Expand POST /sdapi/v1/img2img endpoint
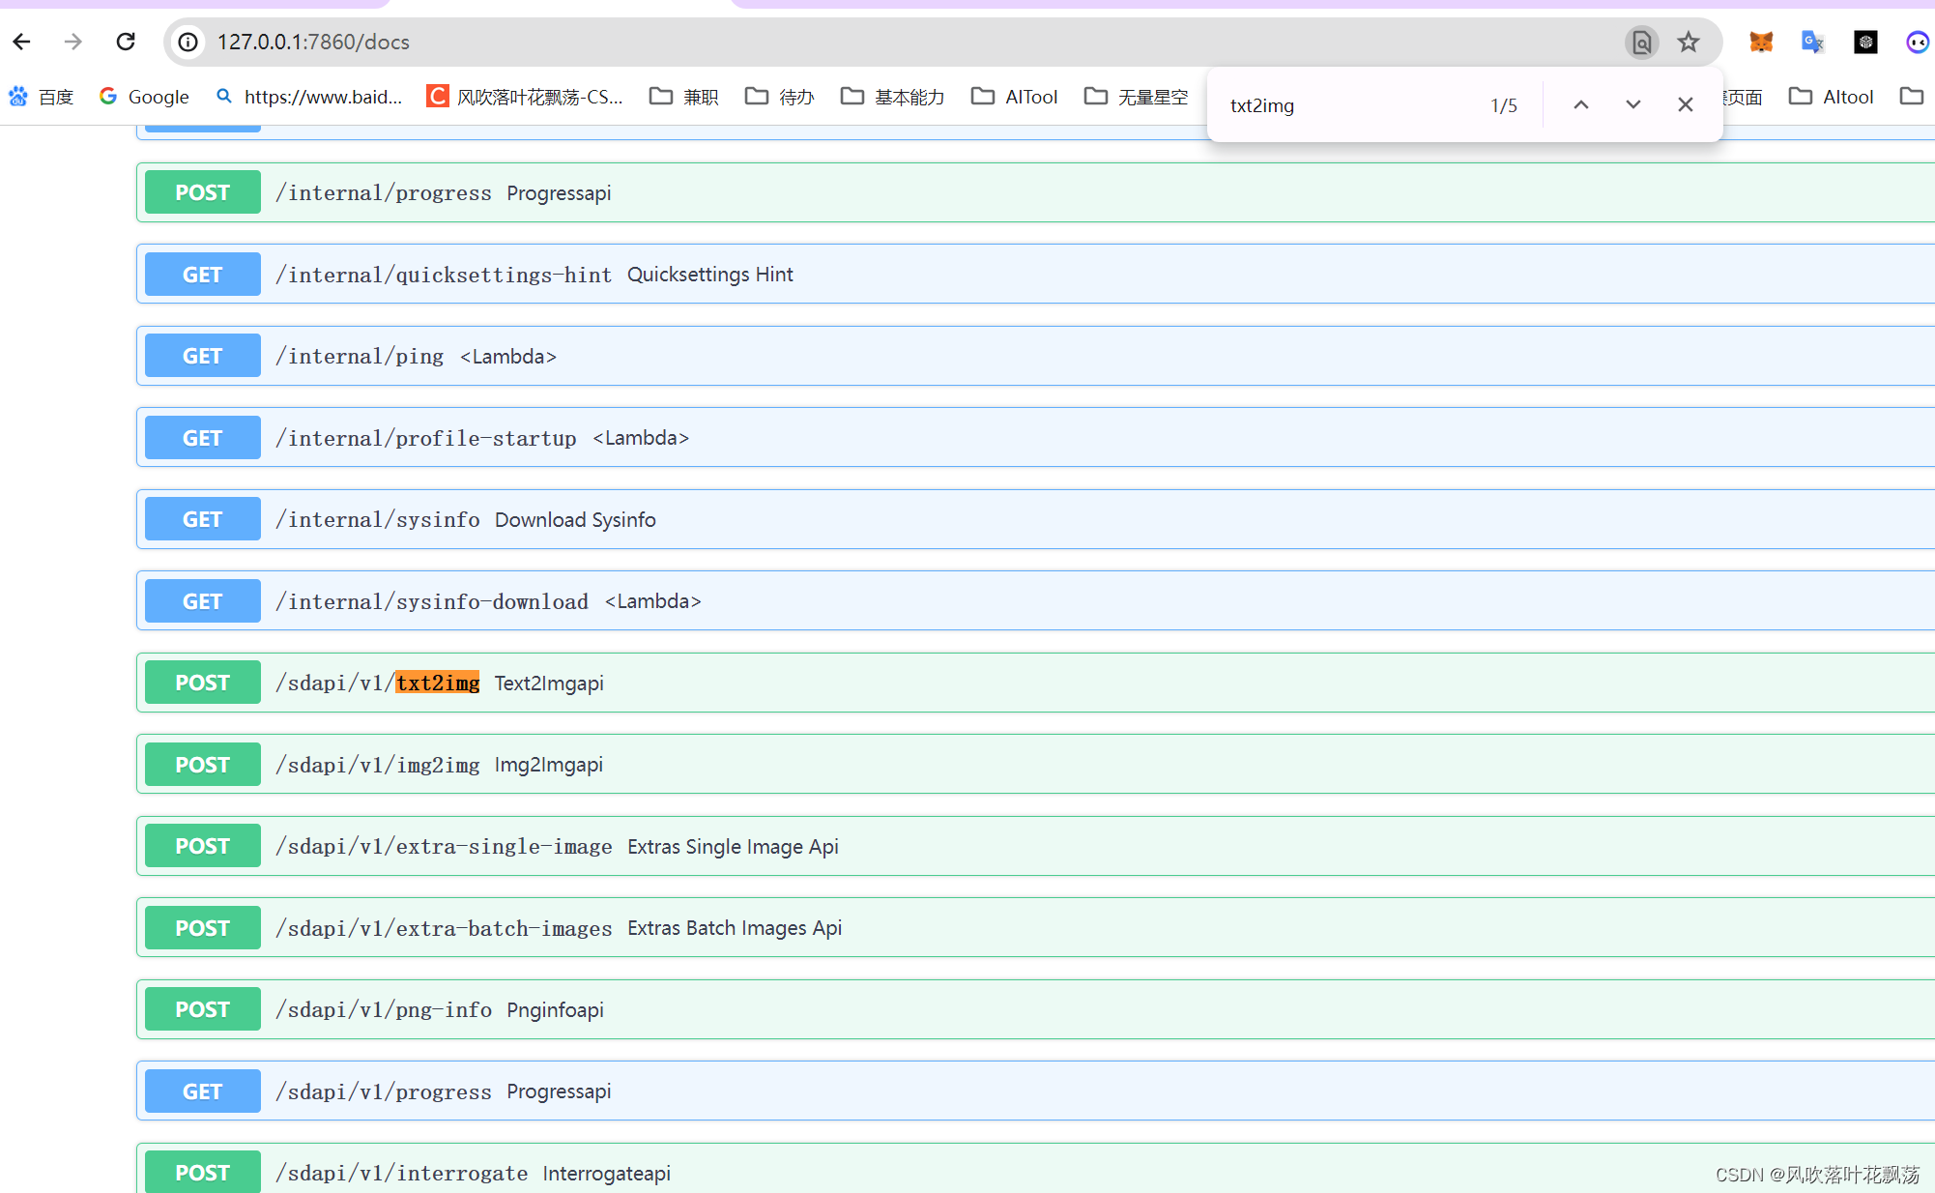 pos(1035,765)
